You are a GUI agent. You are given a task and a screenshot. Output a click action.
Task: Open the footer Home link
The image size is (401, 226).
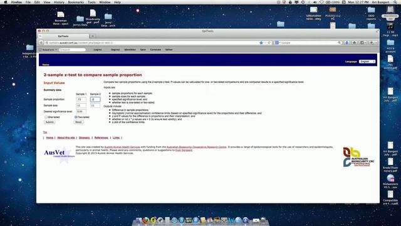point(49,138)
